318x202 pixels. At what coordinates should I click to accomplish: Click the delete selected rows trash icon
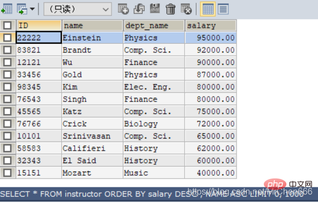(x=170, y=9)
